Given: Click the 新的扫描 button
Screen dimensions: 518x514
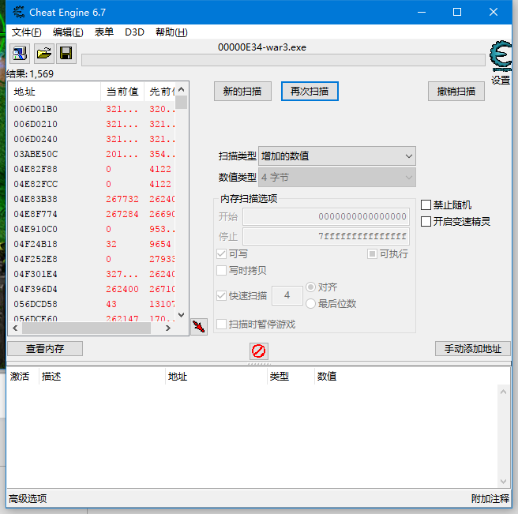Looking at the screenshot, I should 243,91.
